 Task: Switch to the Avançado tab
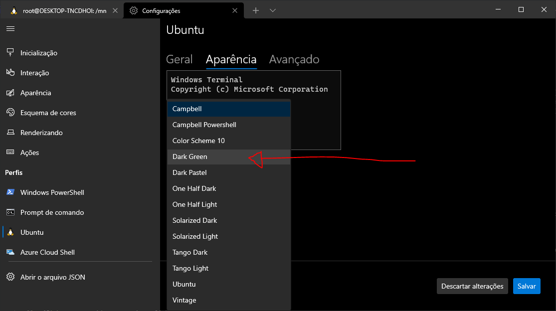point(294,59)
